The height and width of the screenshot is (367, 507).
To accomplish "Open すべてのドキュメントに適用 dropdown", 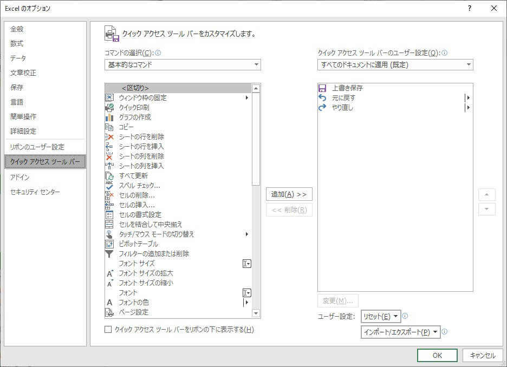I will (395, 64).
